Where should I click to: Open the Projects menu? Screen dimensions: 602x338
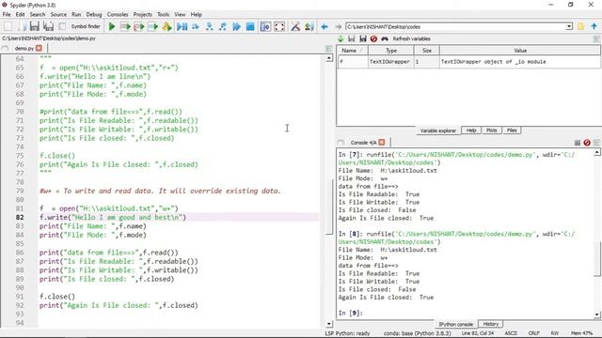pyautogui.click(x=142, y=14)
